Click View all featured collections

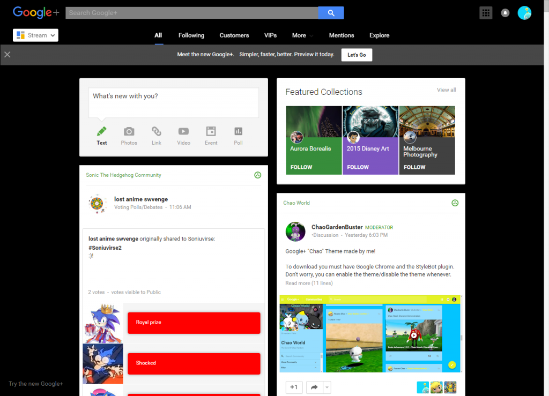click(447, 90)
